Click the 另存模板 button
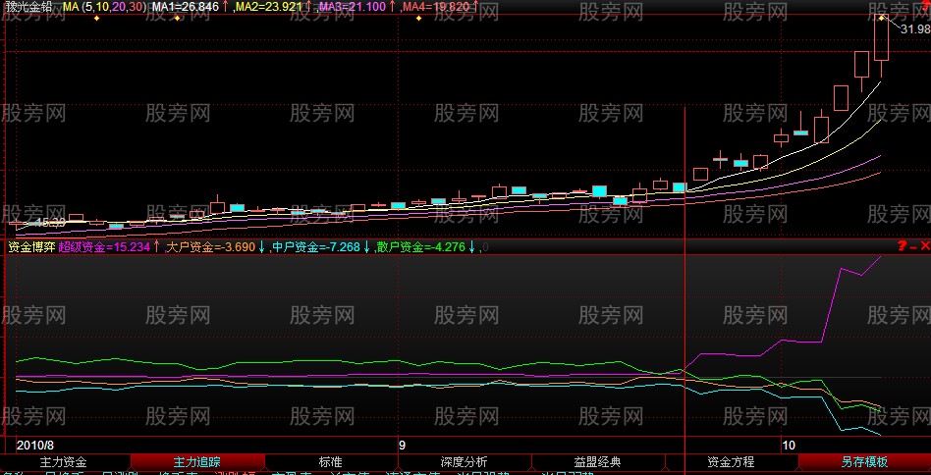Viewport: 931px width, 475px height. (x=864, y=461)
